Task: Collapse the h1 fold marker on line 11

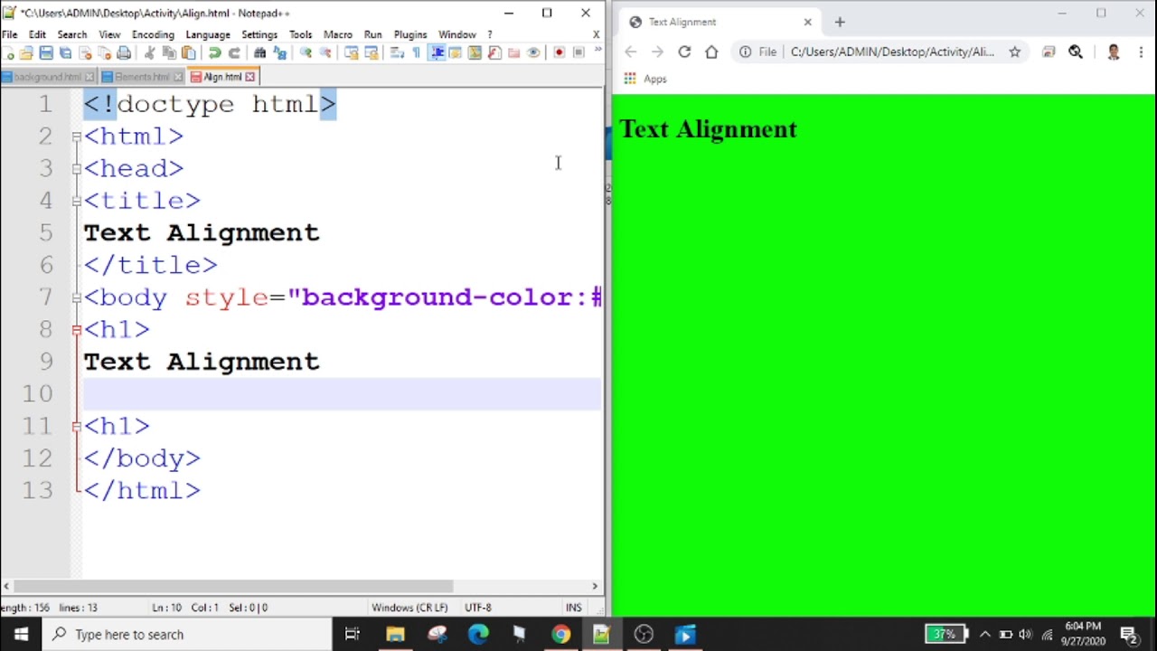Action: click(x=76, y=426)
